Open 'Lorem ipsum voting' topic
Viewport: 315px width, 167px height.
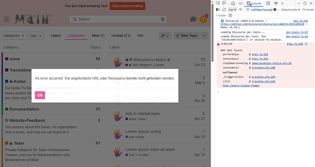click(143, 132)
